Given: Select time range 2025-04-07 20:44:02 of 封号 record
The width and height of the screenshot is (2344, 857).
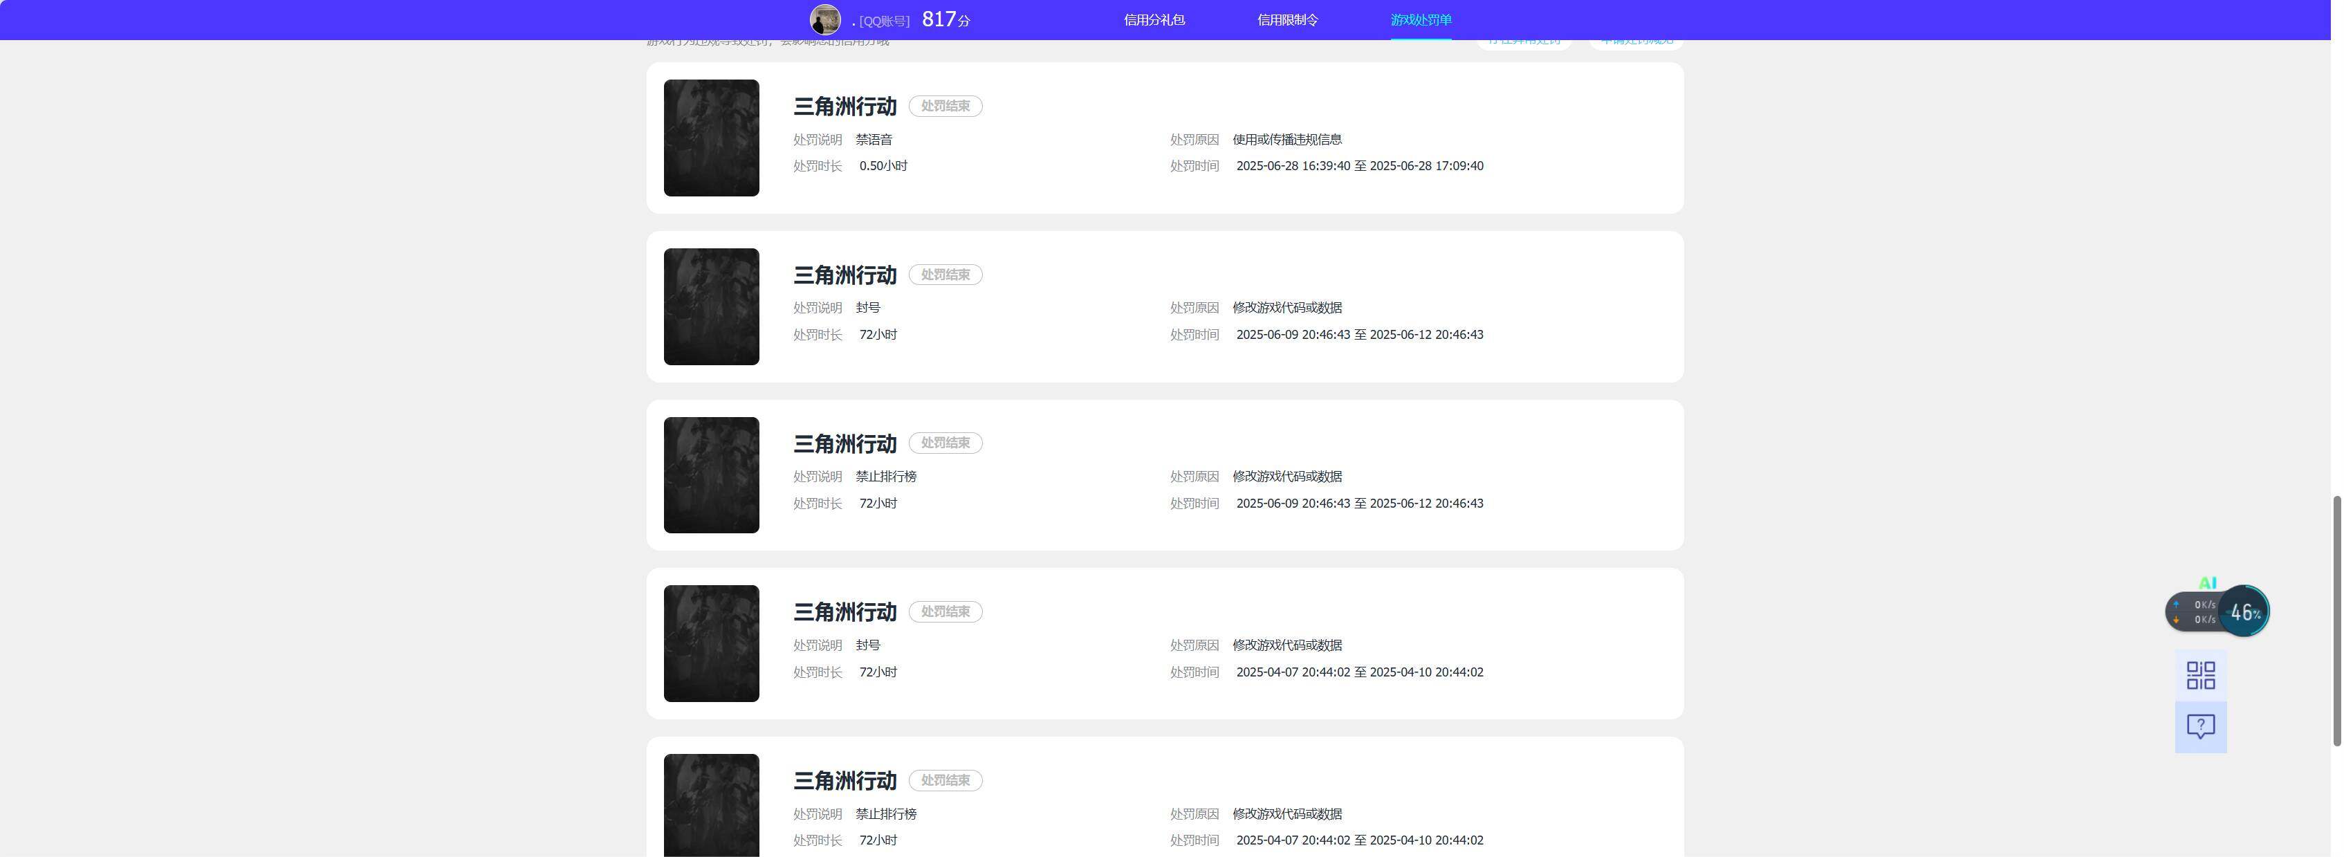Looking at the screenshot, I should [1360, 672].
